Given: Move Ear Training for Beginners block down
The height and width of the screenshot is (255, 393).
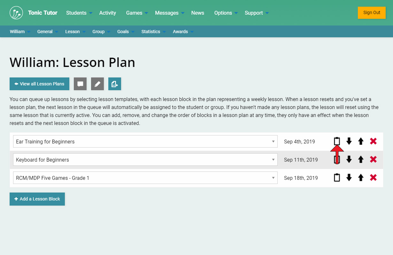Looking at the screenshot, I should pos(349,141).
